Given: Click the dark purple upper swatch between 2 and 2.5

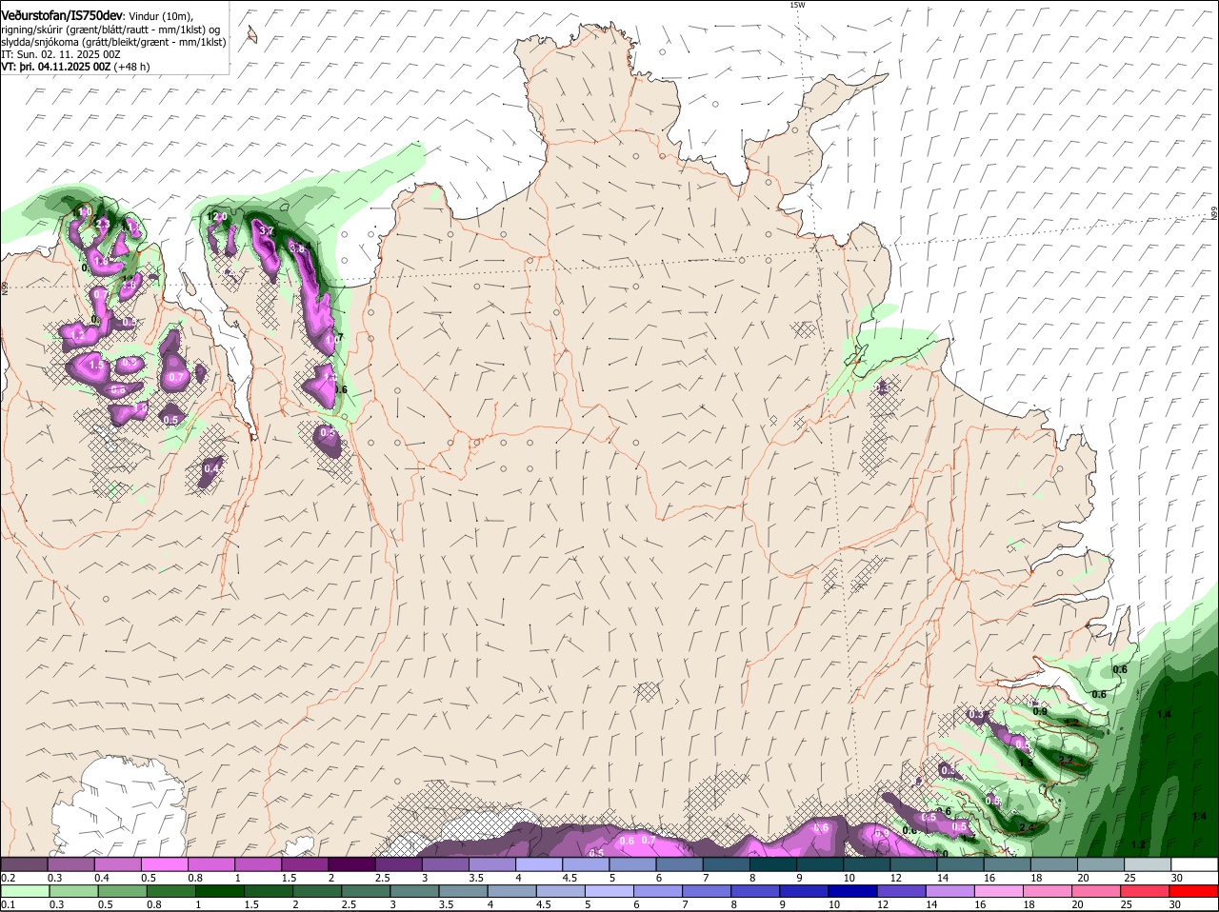Looking at the screenshot, I should [x=350, y=864].
